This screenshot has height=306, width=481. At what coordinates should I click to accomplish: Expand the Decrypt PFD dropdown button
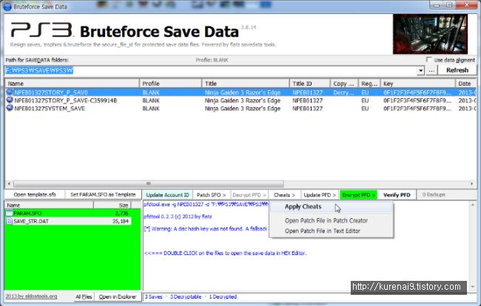pos(249,195)
